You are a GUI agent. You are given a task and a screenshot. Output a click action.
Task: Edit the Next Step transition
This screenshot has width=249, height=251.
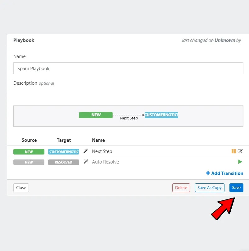240,151
